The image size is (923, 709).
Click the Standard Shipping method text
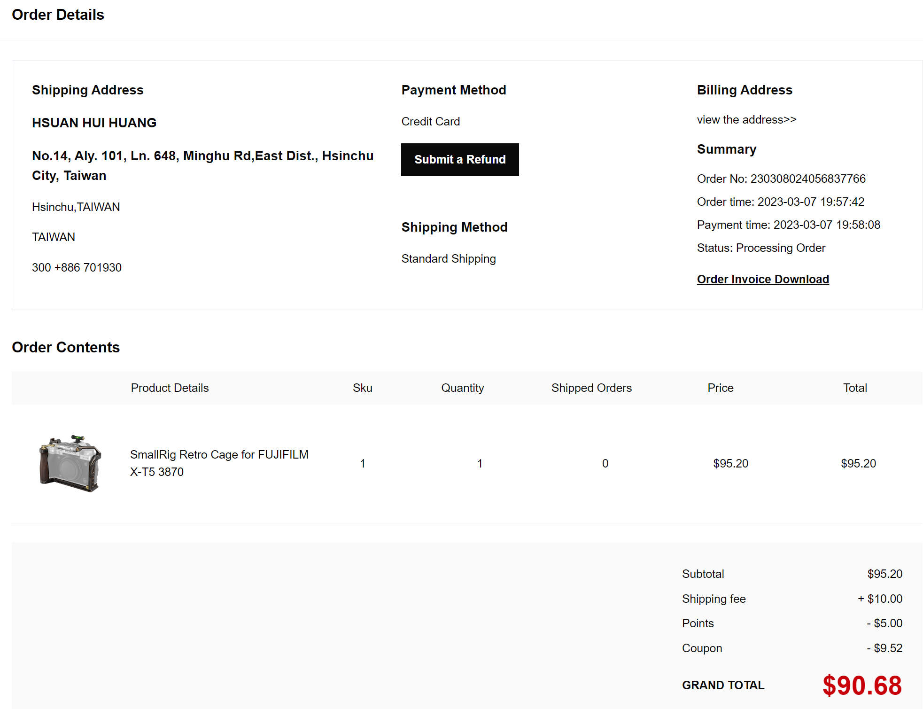[x=448, y=259]
